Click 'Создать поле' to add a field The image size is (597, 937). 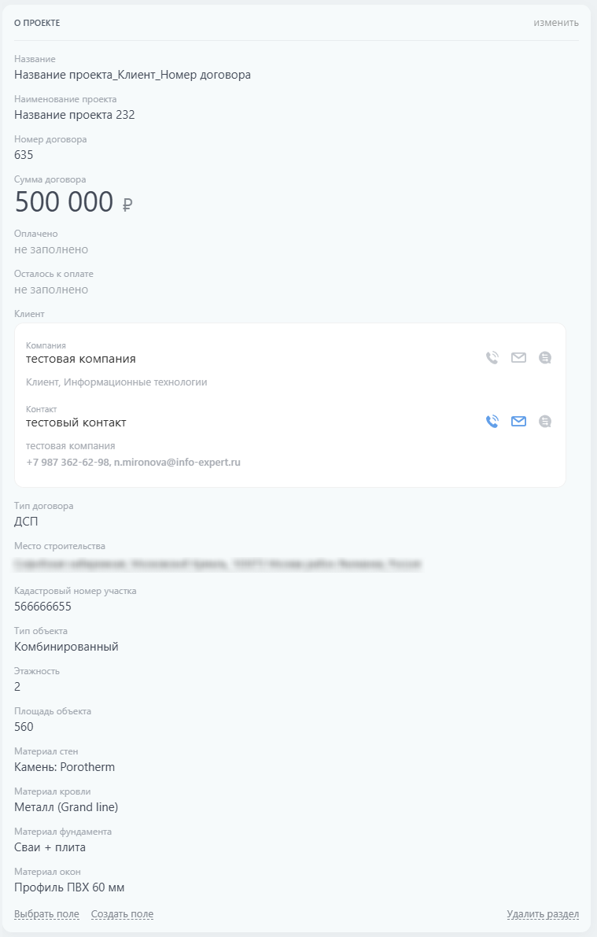point(122,914)
